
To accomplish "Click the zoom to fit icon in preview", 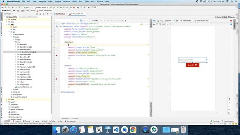I will click(229, 112).
